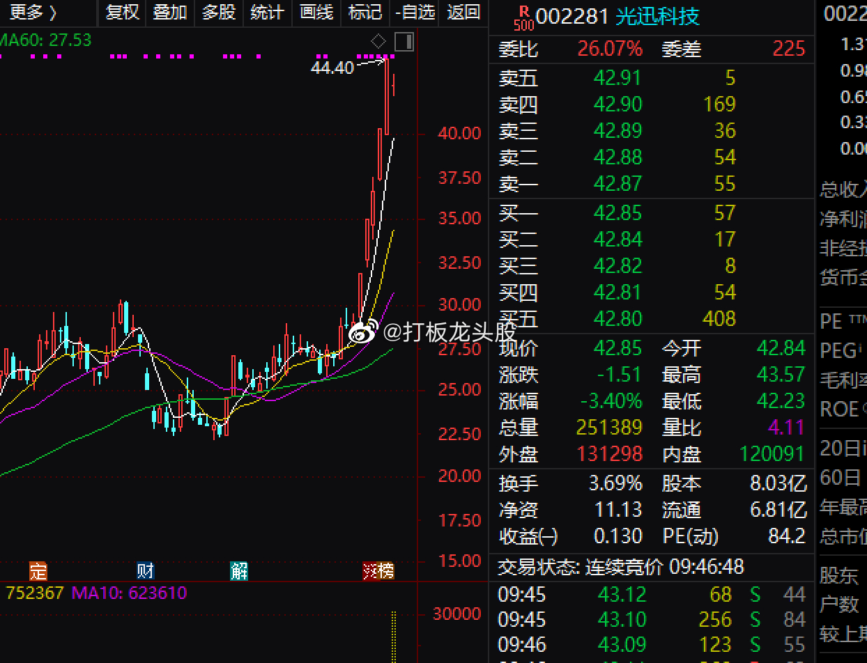The height and width of the screenshot is (663, 867).
Task: Click the 股本 value 8.03亿
Action: tap(778, 483)
